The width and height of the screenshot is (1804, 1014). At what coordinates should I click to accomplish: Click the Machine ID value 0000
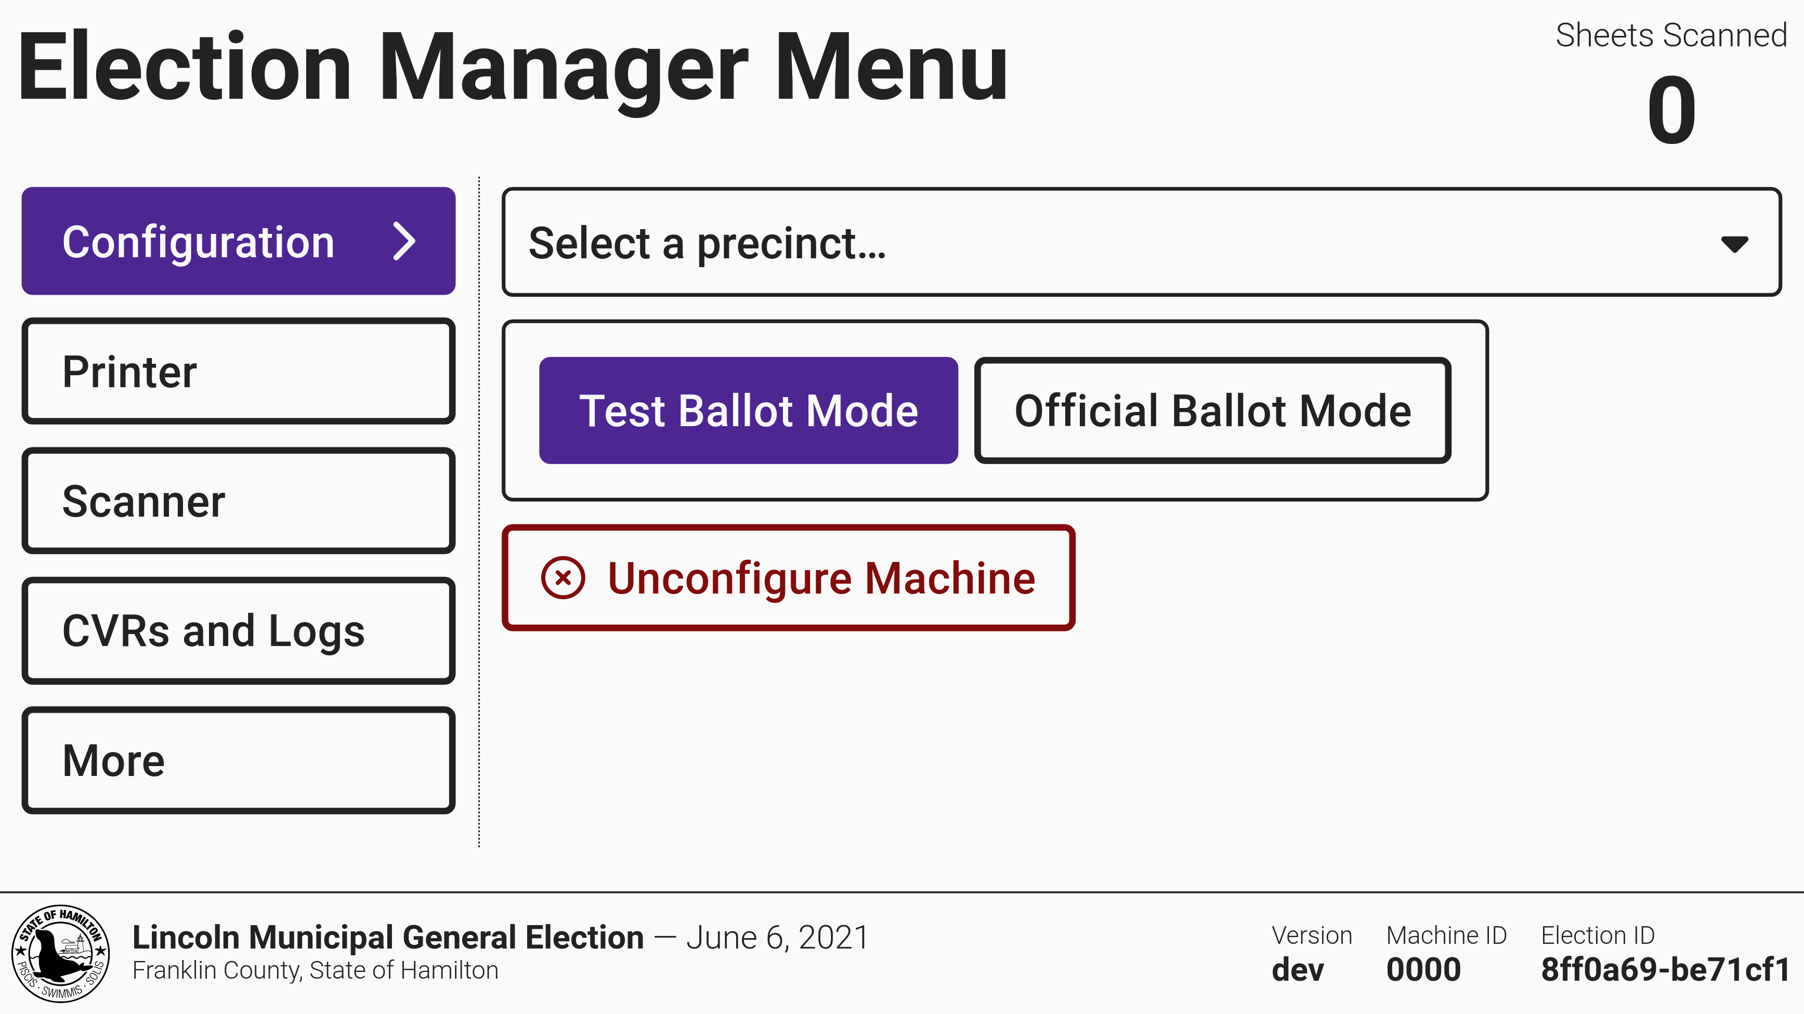(x=1423, y=970)
